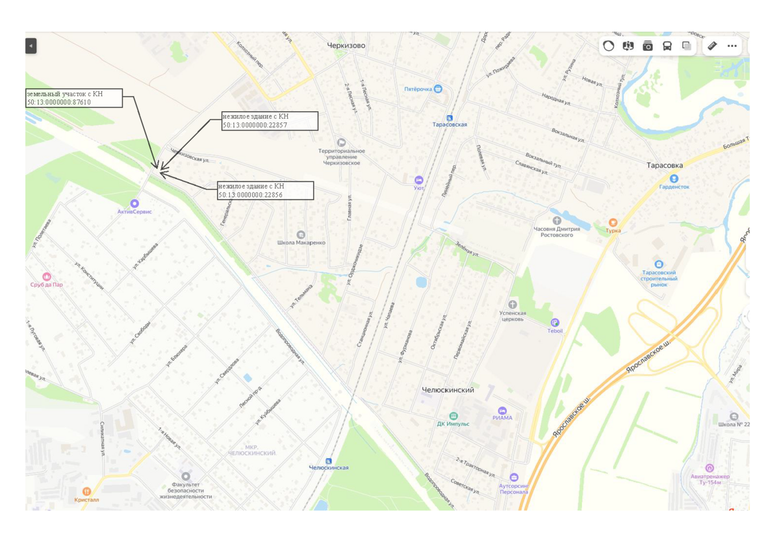Open Тарасовский строительный рынок label
Image resolution: width=759 pixels, height=533 pixels.
click(658, 278)
